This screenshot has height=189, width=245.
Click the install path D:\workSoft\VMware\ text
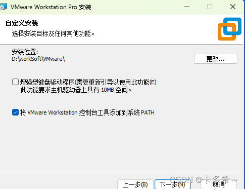[38, 59]
